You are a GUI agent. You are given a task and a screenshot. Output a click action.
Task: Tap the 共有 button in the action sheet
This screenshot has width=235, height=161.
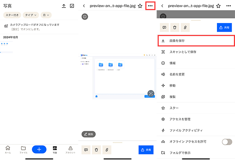click(225, 27)
